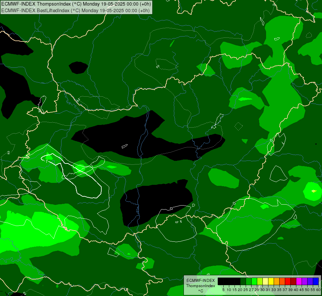Select the purple 45–50 legend swatch

pyautogui.click(x=305, y=281)
